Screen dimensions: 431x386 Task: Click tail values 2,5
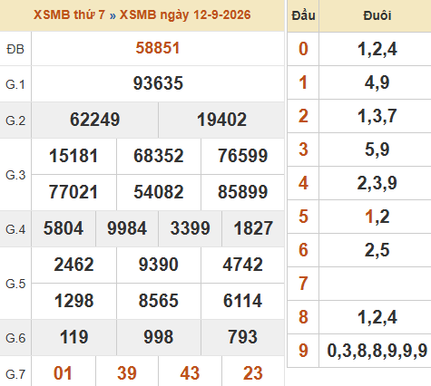(377, 250)
